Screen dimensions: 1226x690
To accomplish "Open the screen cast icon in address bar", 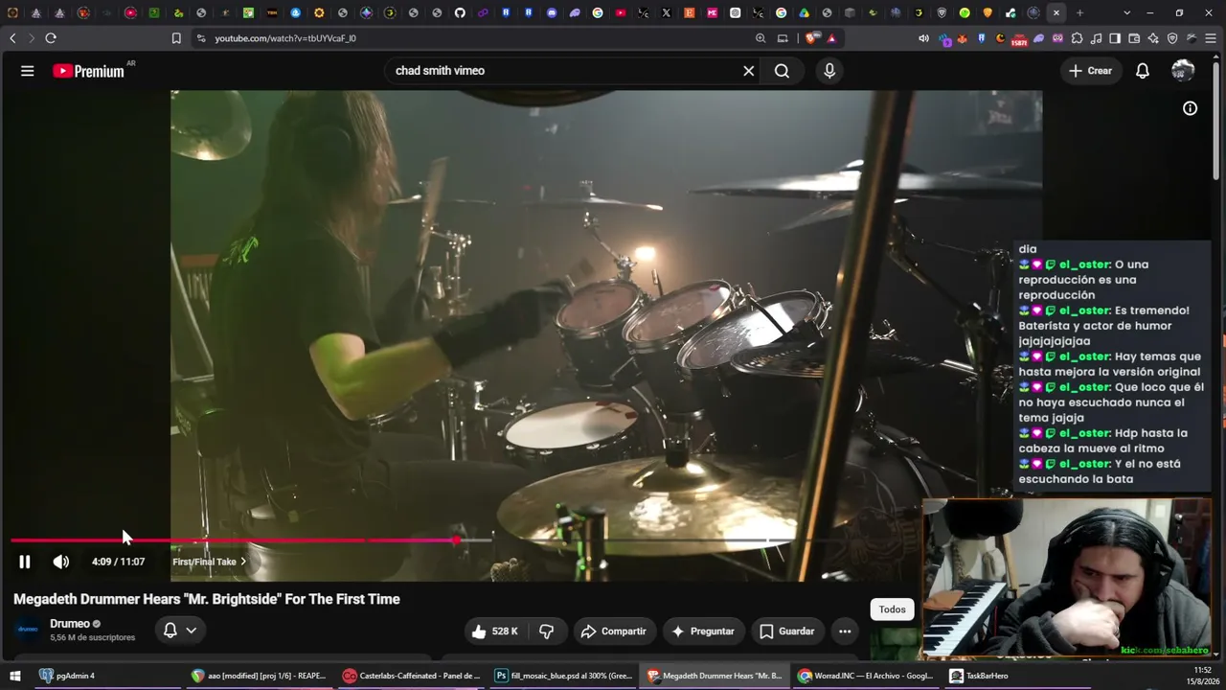I will (x=783, y=38).
